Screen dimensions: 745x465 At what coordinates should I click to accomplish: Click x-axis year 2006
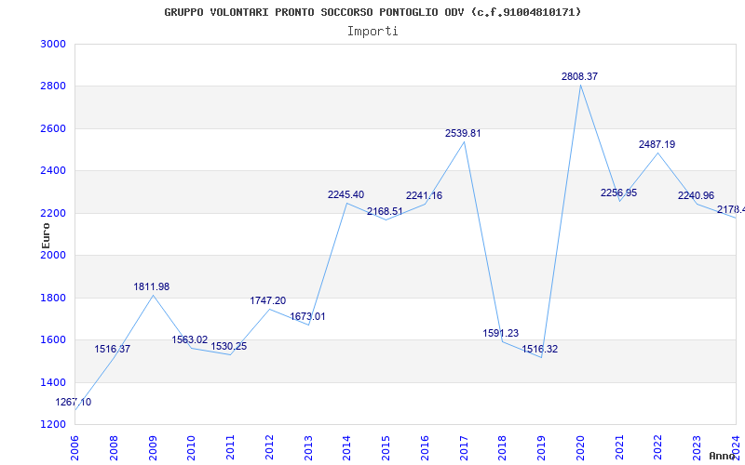point(74,447)
